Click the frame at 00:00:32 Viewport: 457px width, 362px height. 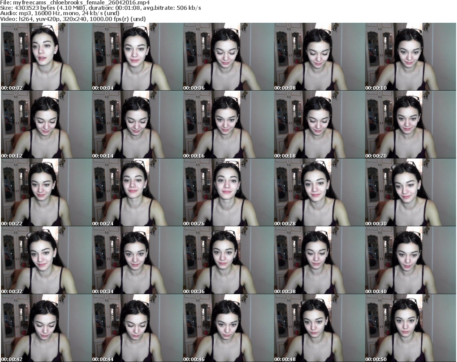[x=46, y=260]
